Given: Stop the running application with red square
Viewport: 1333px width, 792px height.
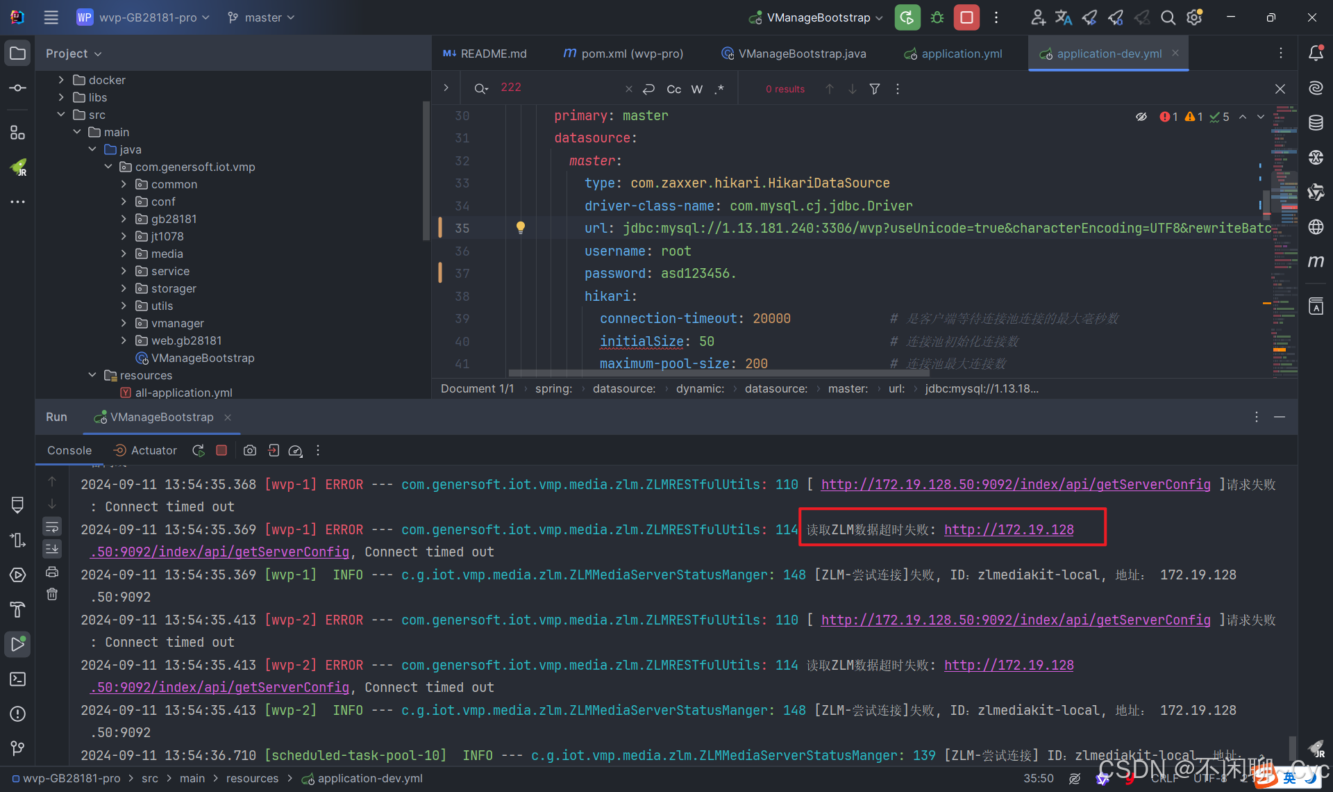Looking at the screenshot, I should [966, 17].
